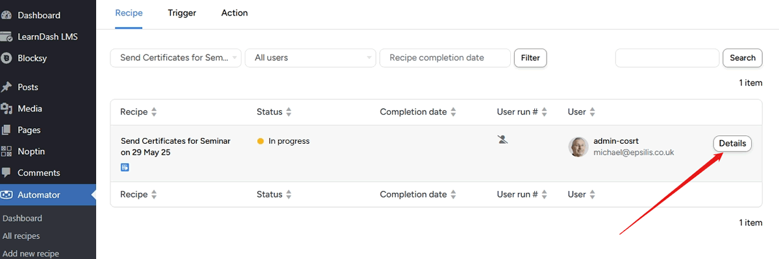Sort by User in the header row
Screen dimensions: 779x259
[581, 112]
